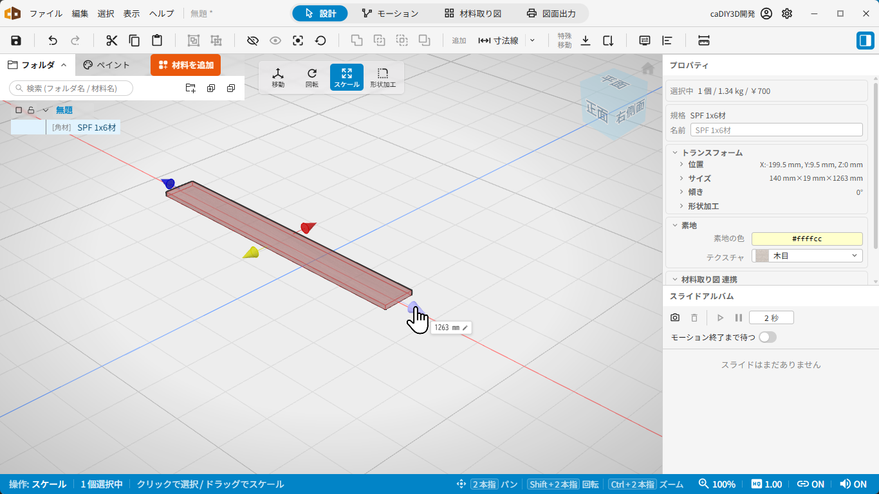Open the ペイント panel tab
Image resolution: width=879 pixels, height=494 pixels.
coord(107,65)
